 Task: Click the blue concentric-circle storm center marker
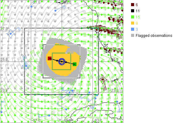(x=62, y=61)
